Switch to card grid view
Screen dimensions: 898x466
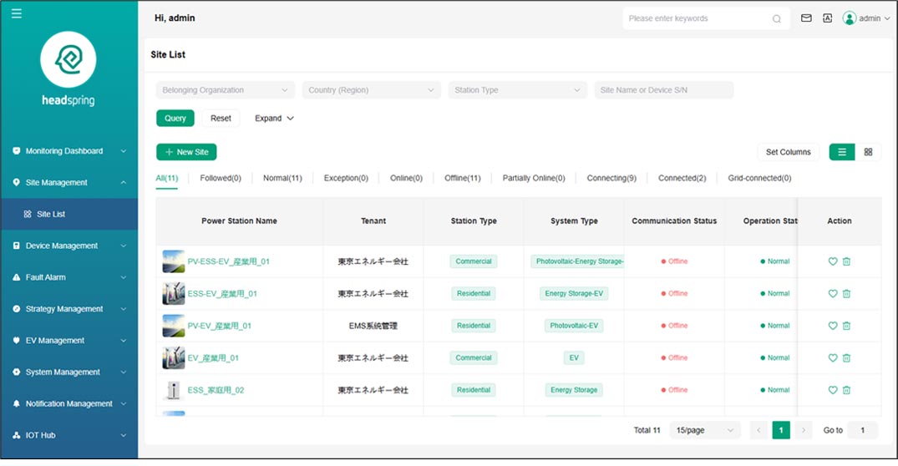coord(868,152)
